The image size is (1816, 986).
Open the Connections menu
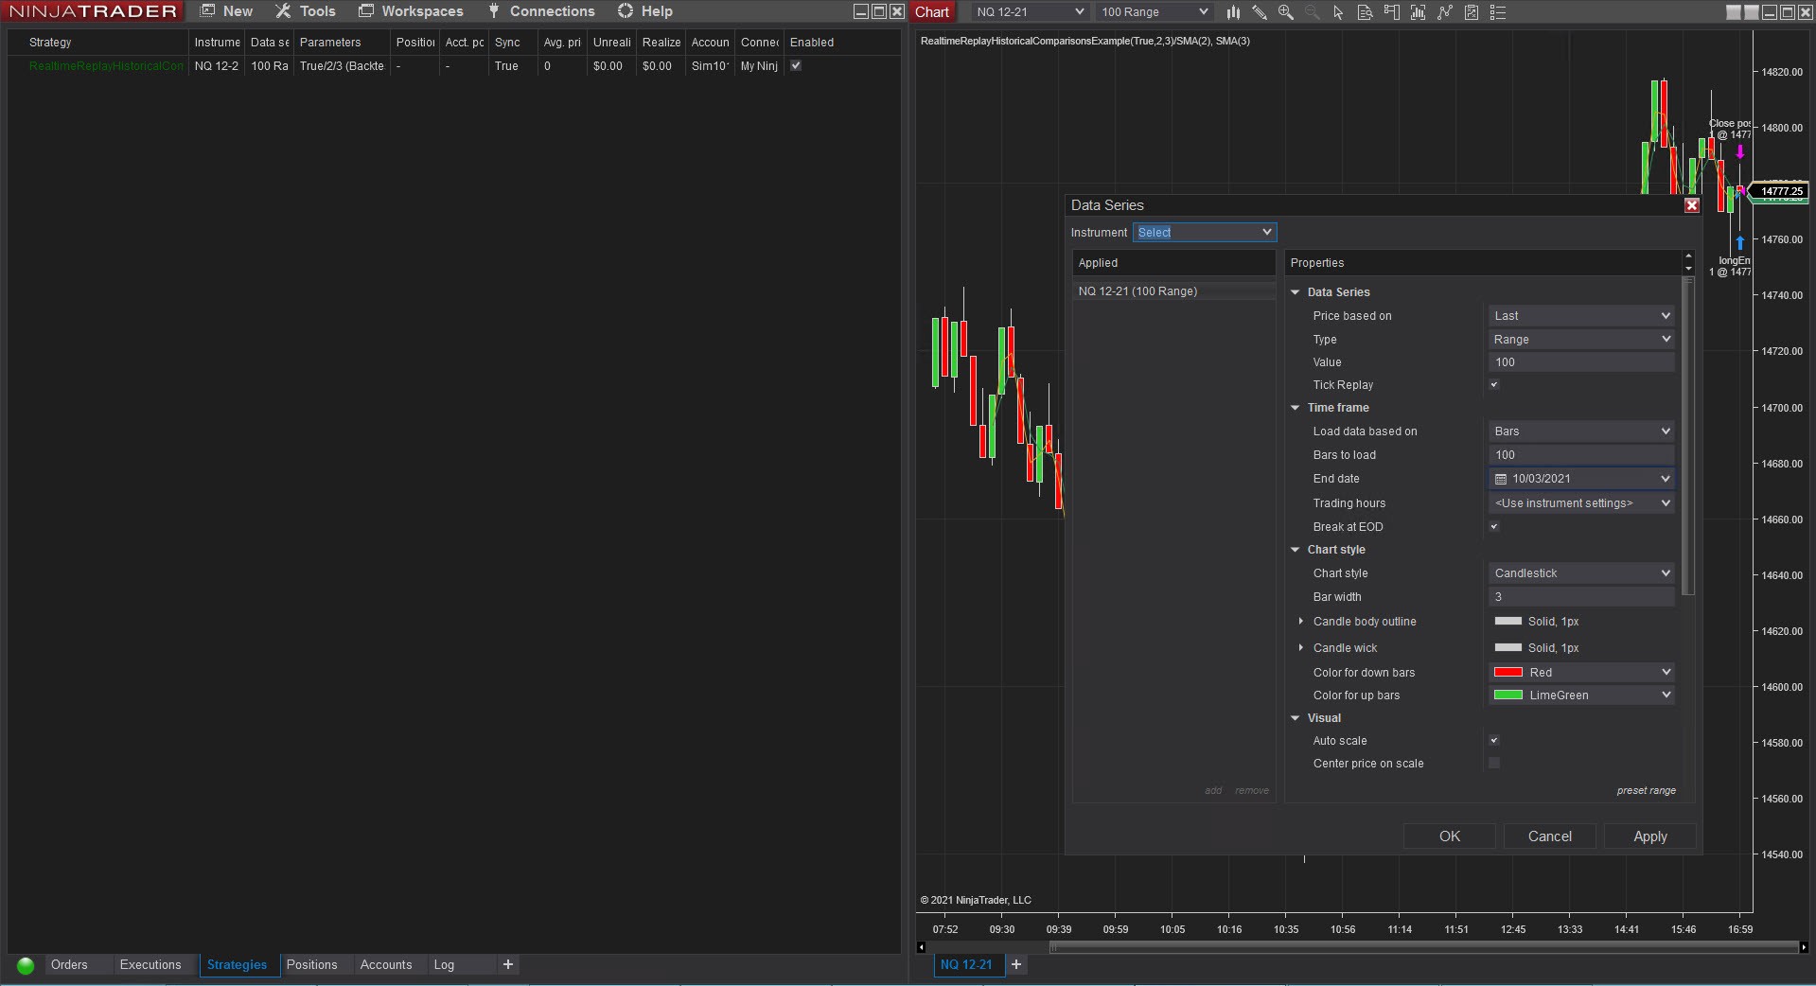click(541, 11)
